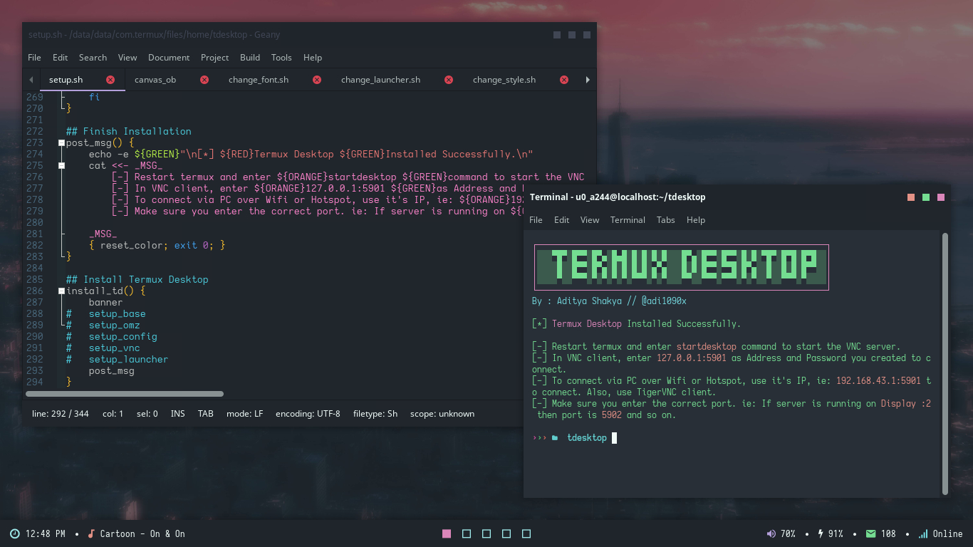Maximize the Geany window
Image resolution: width=973 pixels, height=547 pixels.
tap(572, 35)
